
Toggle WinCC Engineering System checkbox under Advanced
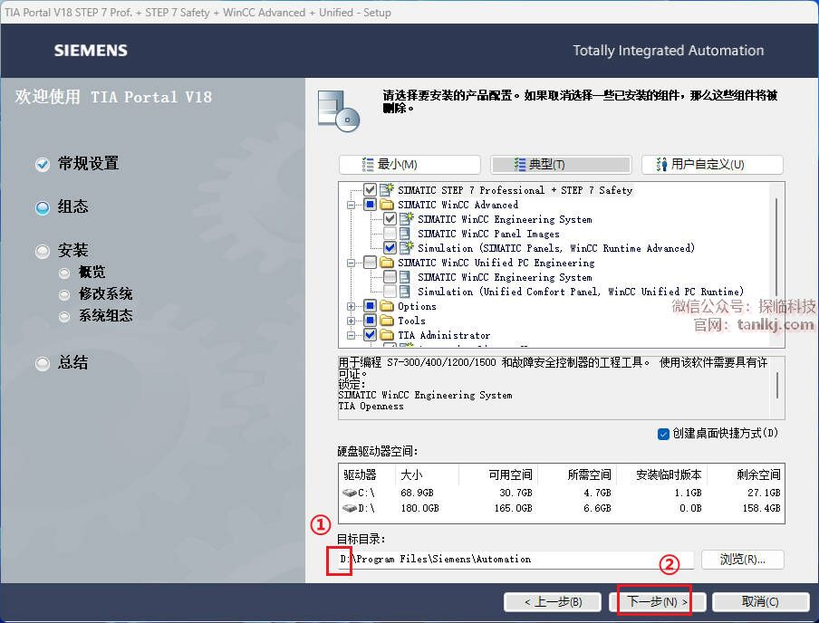click(390, 219)
